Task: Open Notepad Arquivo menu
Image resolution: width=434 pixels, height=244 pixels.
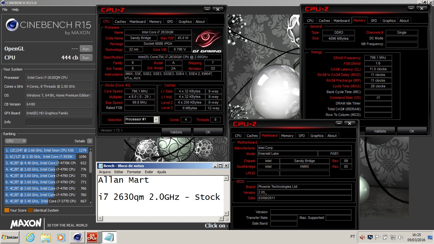Action: point(105,172)
